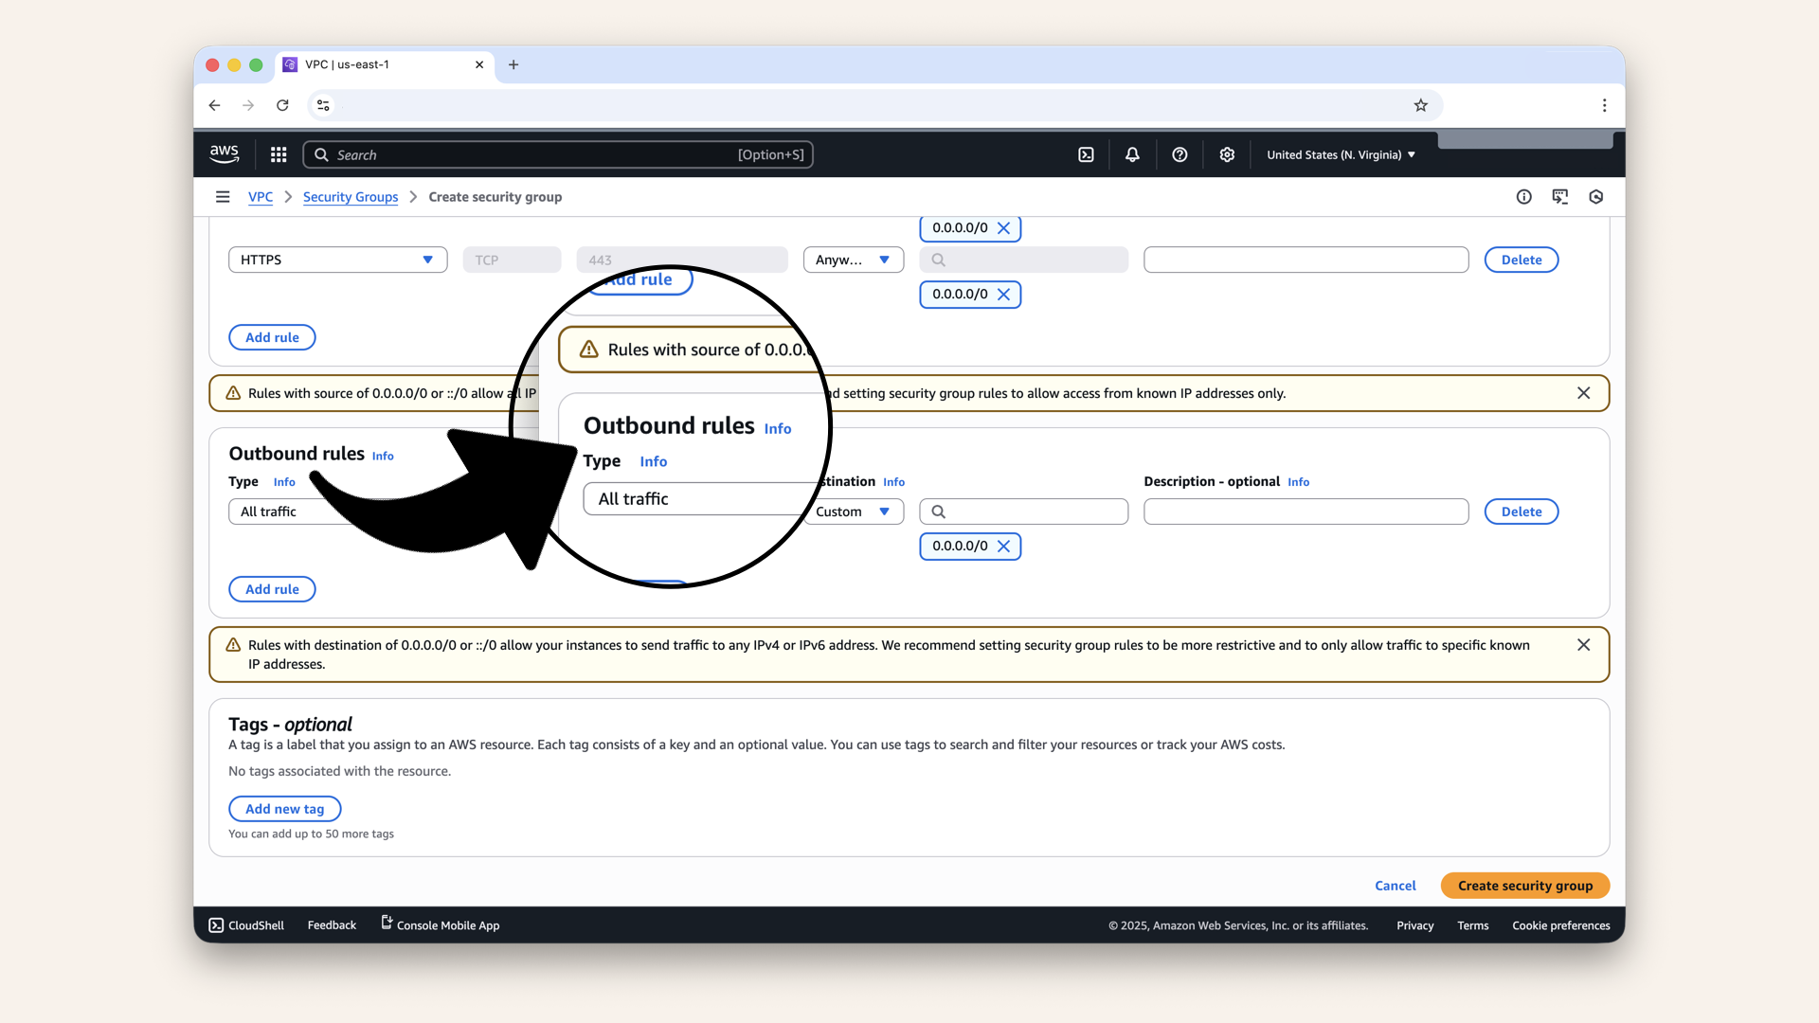This screenshot has width=1819, height=1023.
Task: Open the help question mark icon
Action: [1180, 154]
